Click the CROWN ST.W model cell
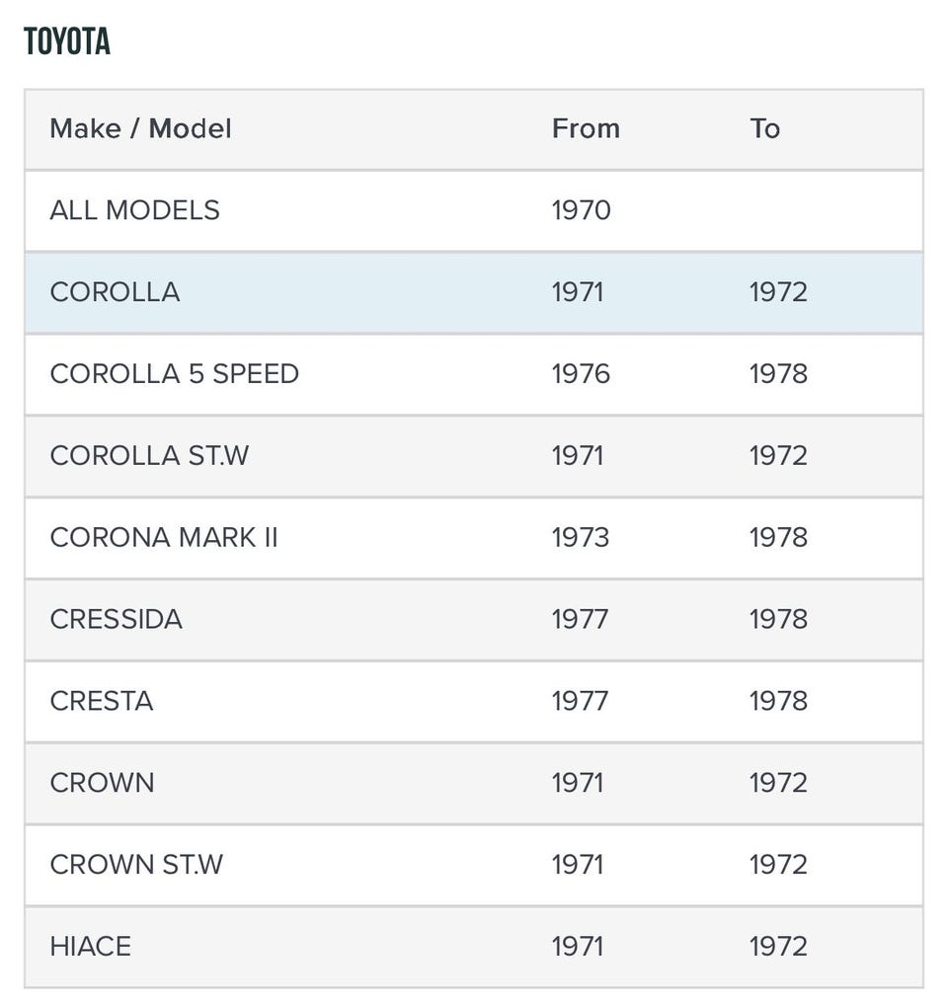948x1005 pixels. (x=136, y=865)
